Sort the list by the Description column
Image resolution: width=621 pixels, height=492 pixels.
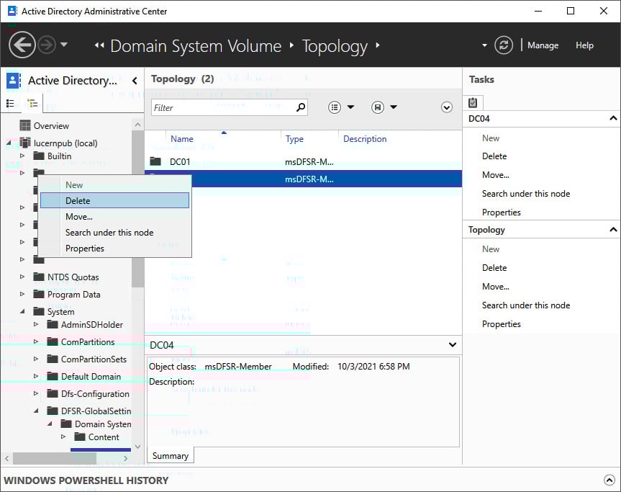pos(365,139)
